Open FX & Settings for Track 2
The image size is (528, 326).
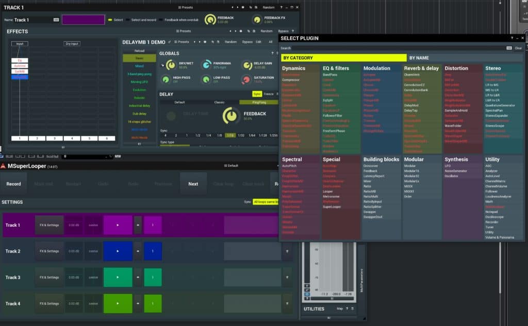tap(49, 251)
